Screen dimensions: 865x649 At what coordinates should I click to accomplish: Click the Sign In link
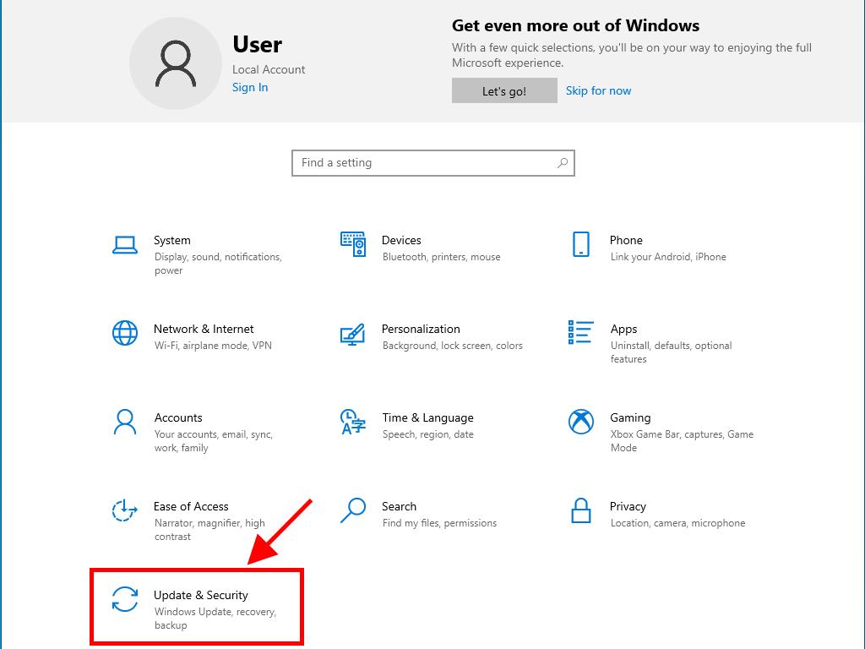coord(250,88)
